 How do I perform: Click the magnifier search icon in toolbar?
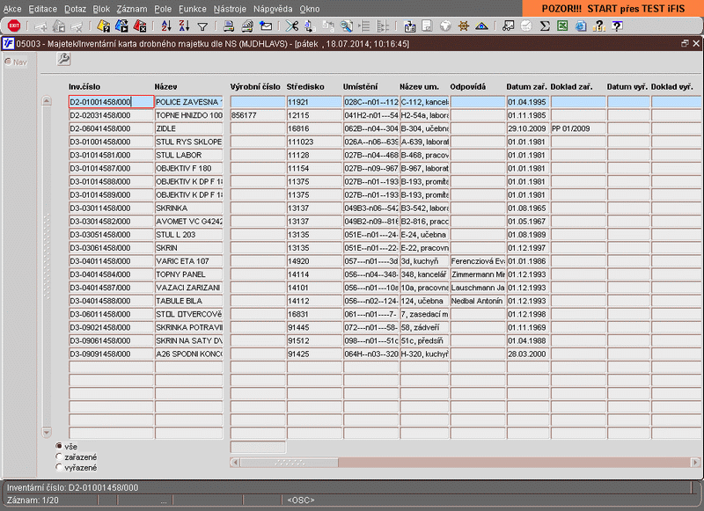[346, 26]
